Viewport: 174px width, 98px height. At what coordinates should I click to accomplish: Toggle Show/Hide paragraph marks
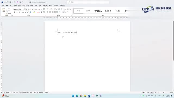click(71, 9)
